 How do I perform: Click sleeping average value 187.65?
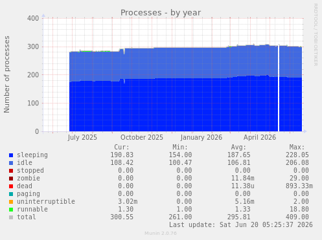click(239, 155)
